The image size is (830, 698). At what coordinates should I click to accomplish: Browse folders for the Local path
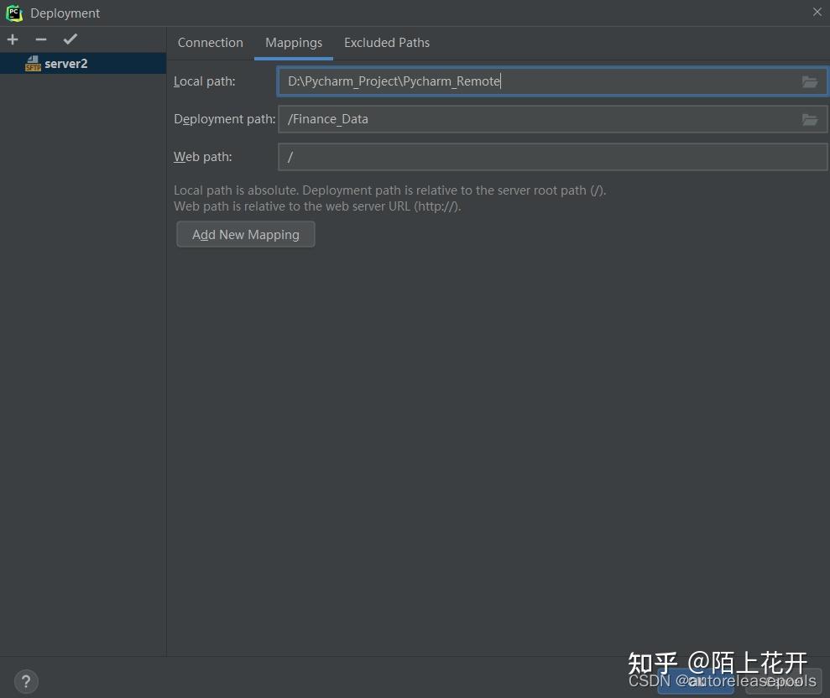(x=809, y=81)
